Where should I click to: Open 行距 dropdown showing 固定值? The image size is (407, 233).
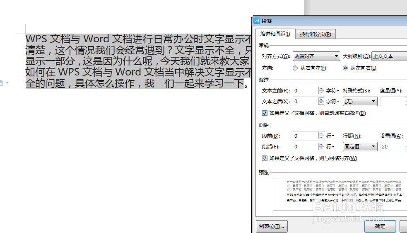click(360, 147)
